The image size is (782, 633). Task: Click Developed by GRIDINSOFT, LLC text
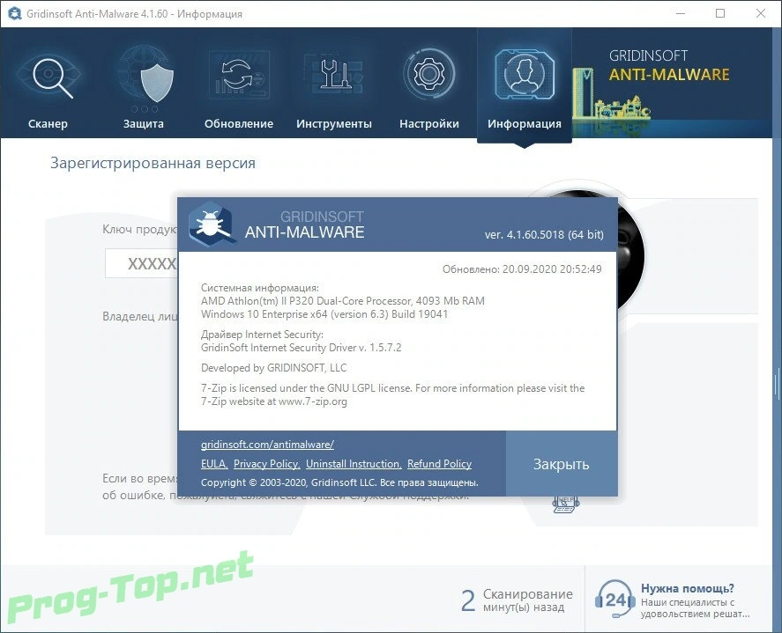click(x=274, y=368)
